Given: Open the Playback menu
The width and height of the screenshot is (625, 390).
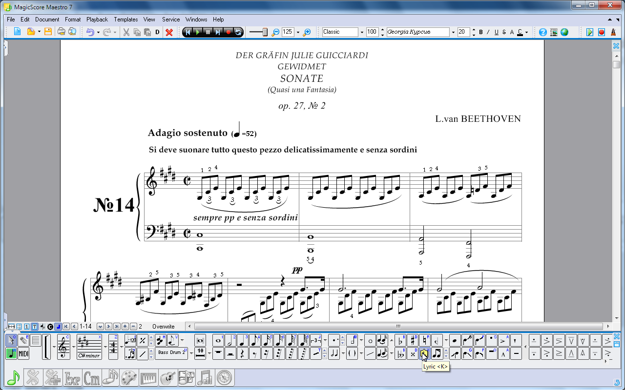Looking at the screenshot, I should [97, 19].
